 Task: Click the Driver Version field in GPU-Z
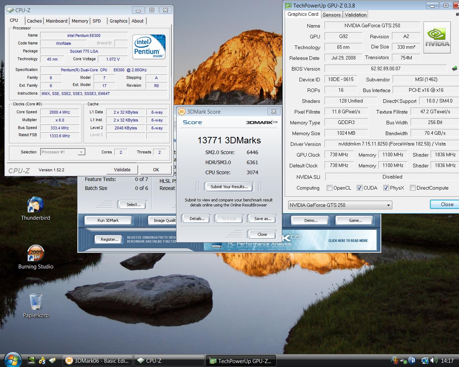(x=392, y=144)
